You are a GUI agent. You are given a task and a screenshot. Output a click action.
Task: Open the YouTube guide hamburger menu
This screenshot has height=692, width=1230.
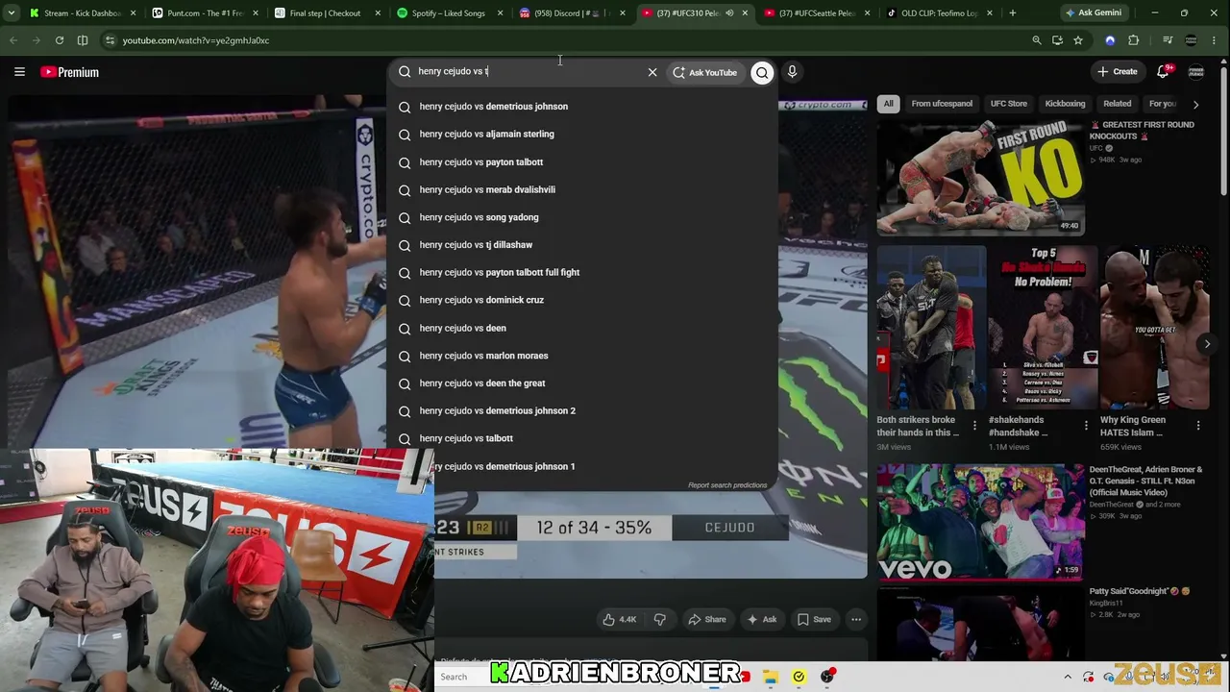[19, 72]
